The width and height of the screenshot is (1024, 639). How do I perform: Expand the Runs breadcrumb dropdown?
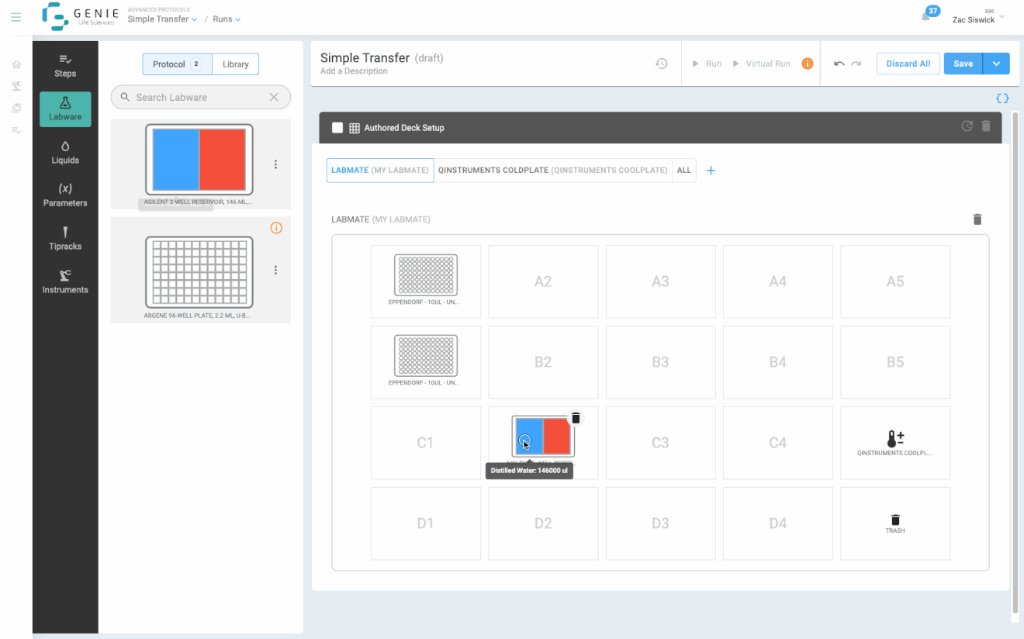pyautogui.click(x=227, y=19)
